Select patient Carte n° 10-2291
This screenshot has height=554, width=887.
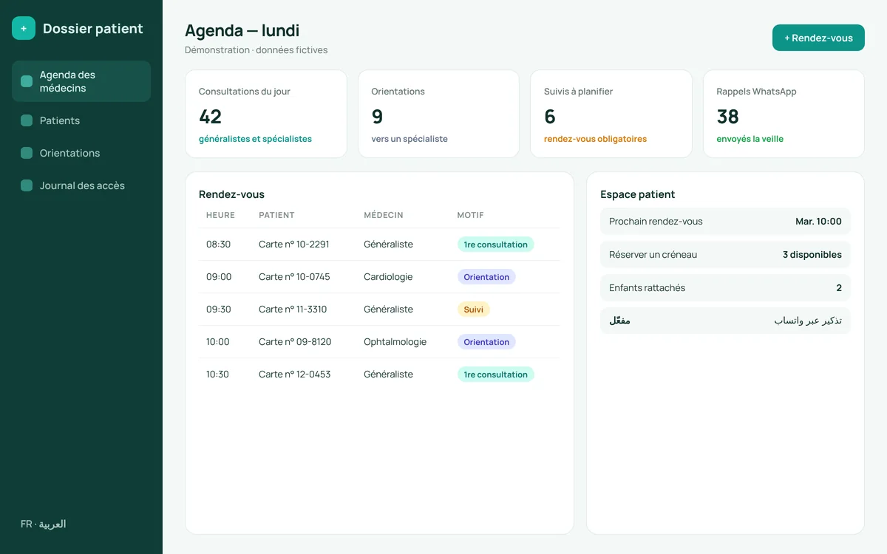click(294, 244)
